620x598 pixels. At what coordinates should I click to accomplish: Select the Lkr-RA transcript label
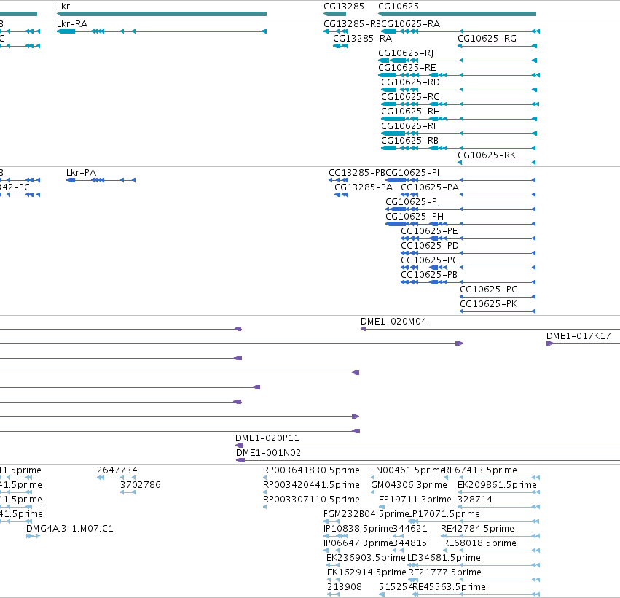(72, 24)
